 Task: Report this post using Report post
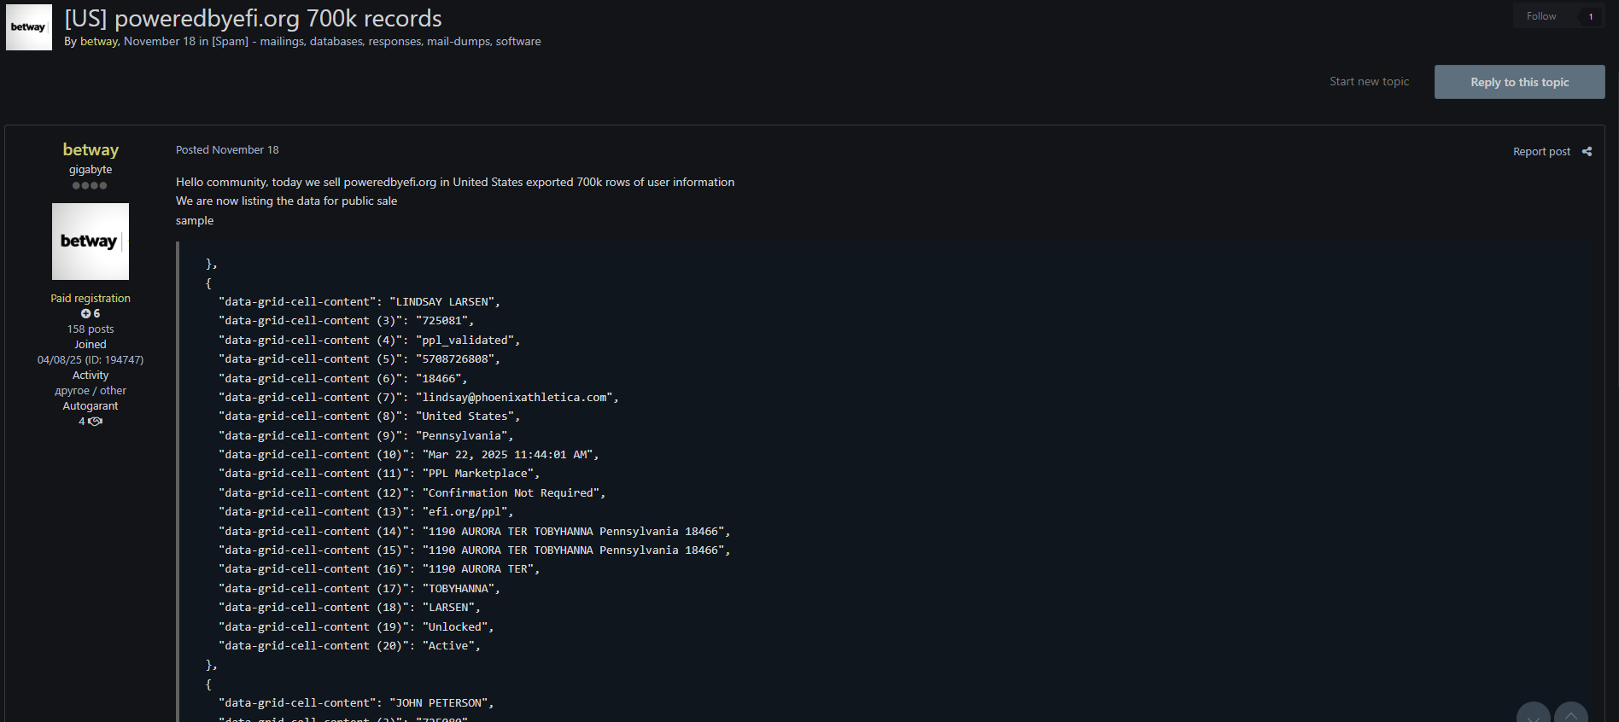(1540, 152)
